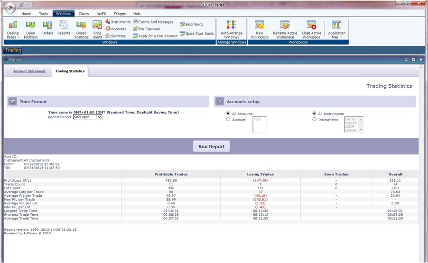Expand the Dealing Rates dropdown arrow
The image size is (428, 263).
(x=19, y=37)
